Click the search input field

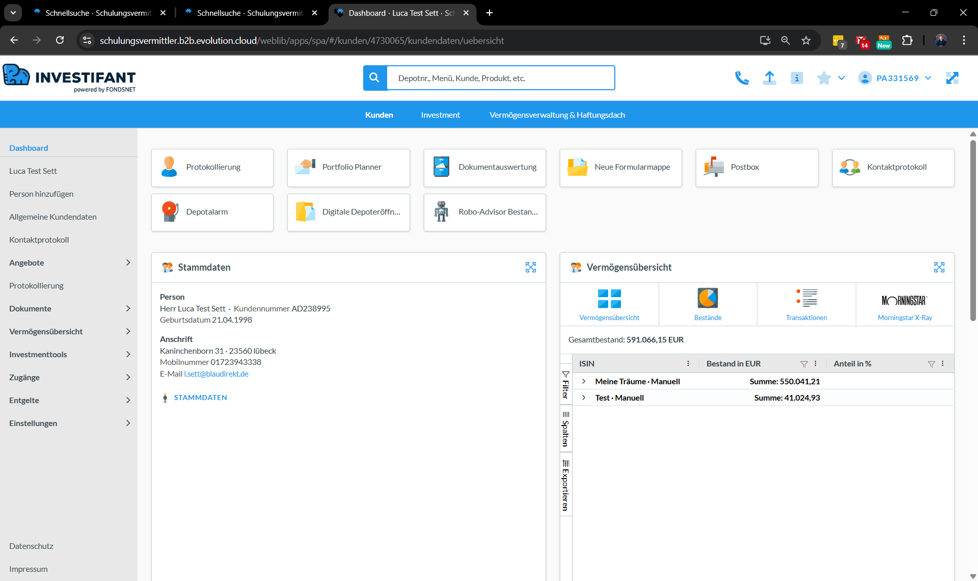500,78
